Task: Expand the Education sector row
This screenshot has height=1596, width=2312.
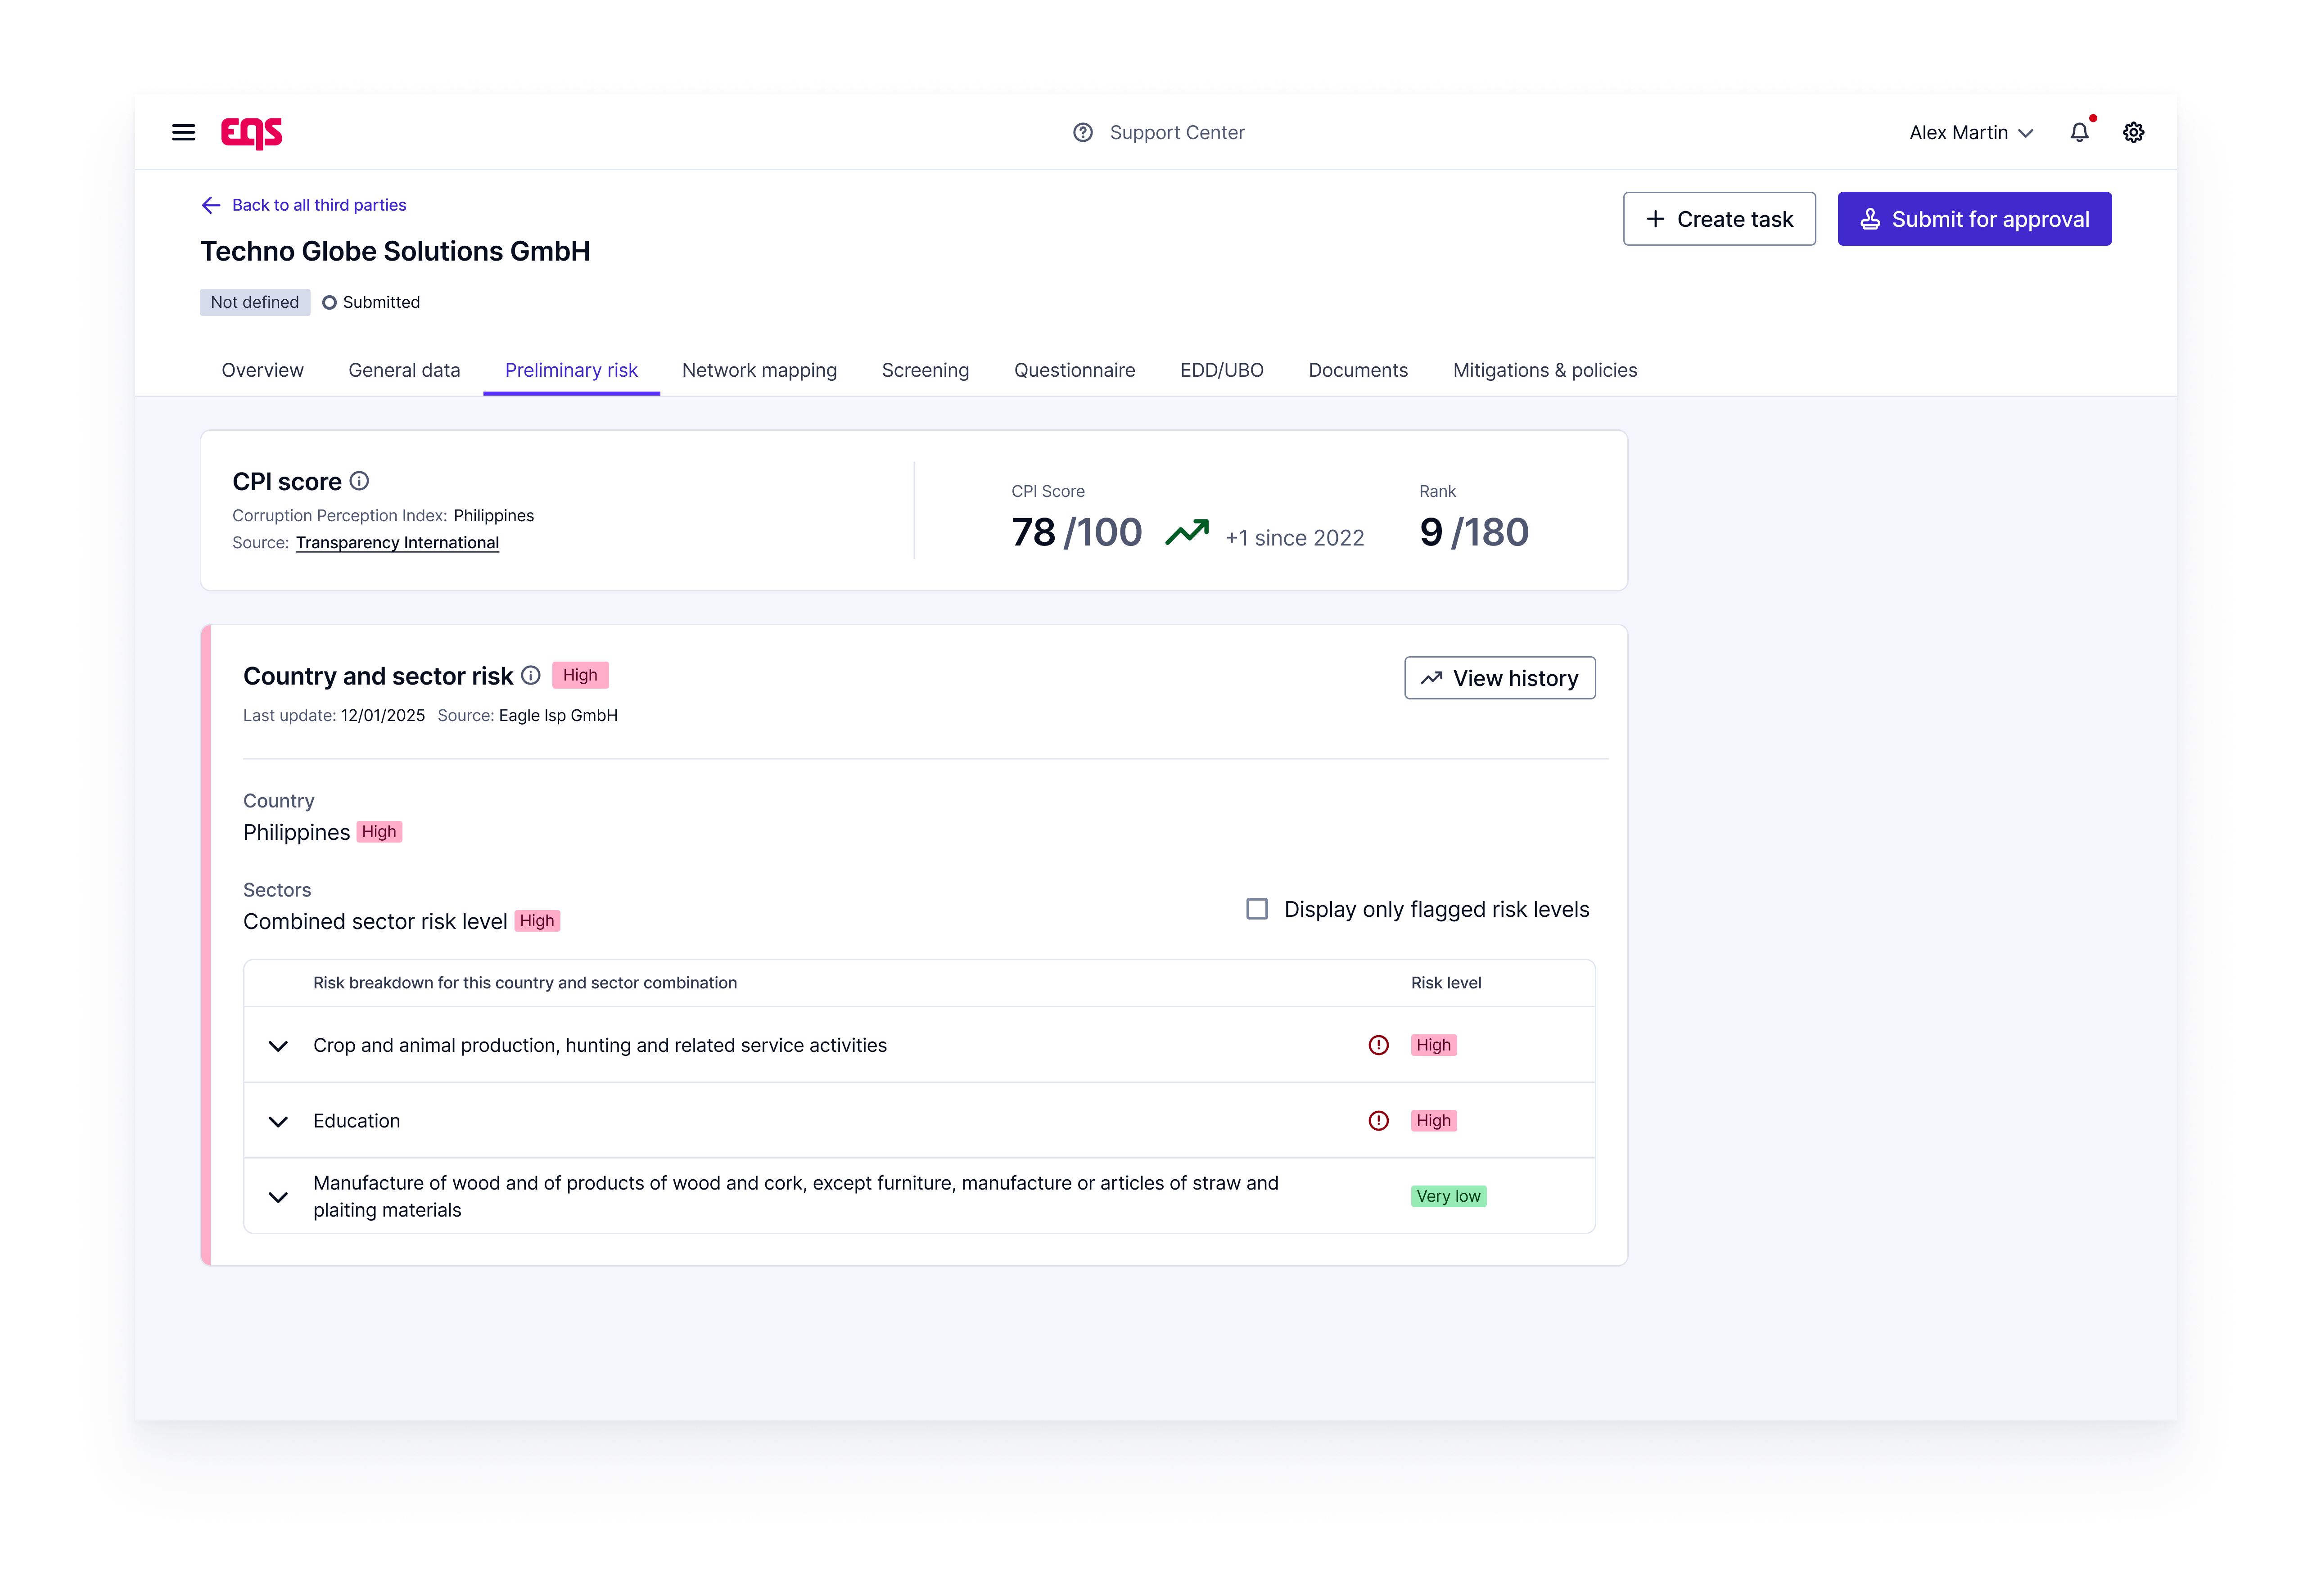Action: click(279, 1121)
